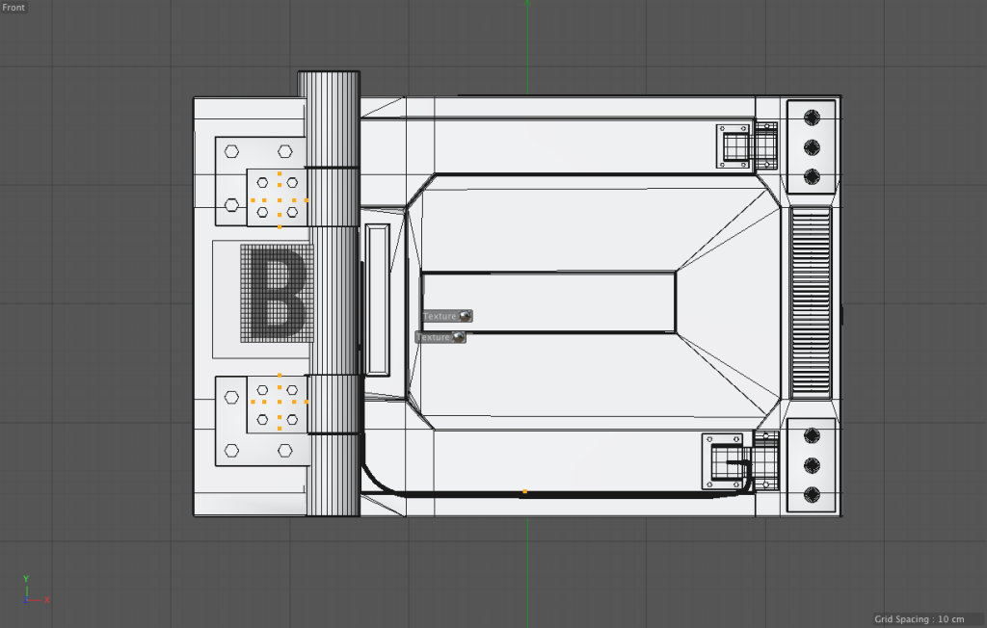Select center orange point of upper hinge
This screenshot has height=628, width=987.
(x=280, y=200)
